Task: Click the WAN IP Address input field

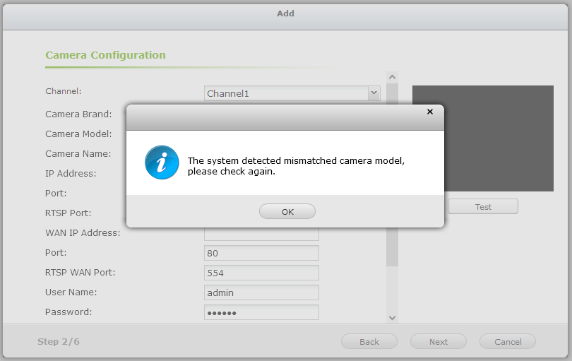Action: click(x=261, y=234)
